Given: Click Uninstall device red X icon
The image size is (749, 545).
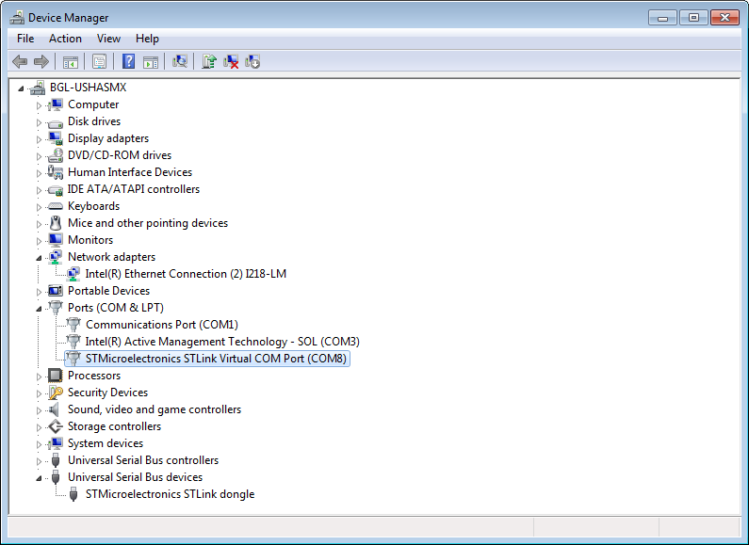Looking at the screenshot, I should coord(231,61).
